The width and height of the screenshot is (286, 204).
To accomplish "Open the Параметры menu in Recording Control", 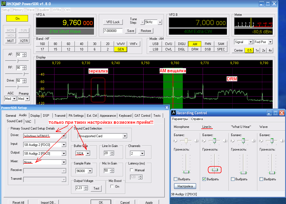I will (180, 119).
